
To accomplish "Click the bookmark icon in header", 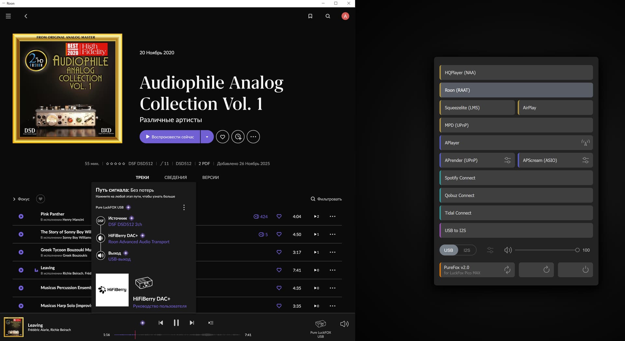I will point(310,16).
